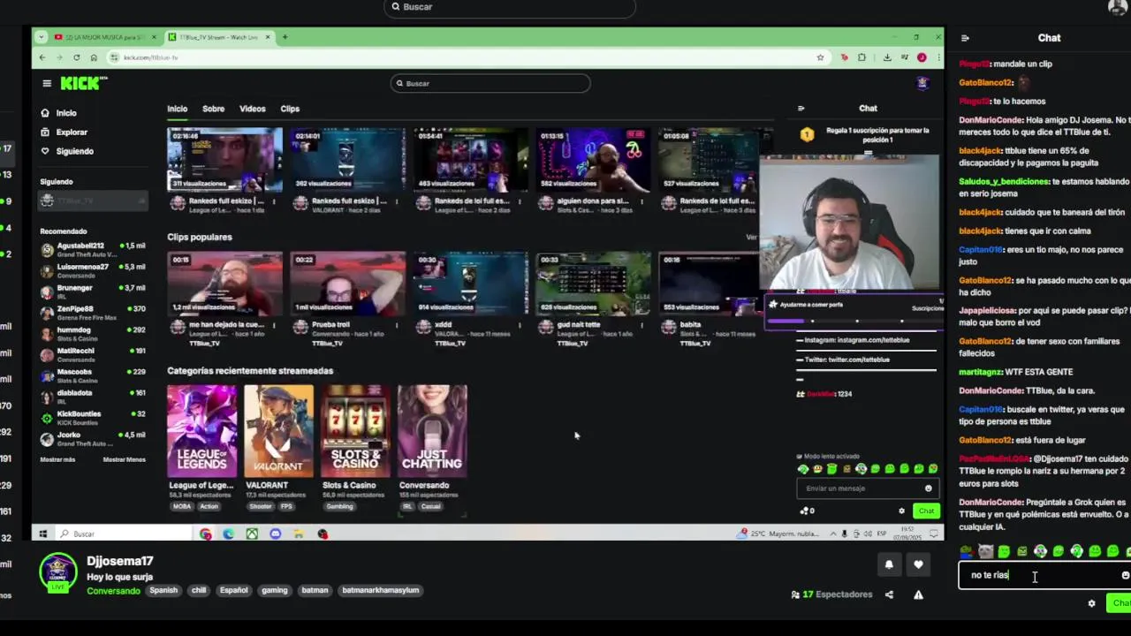Bookmark page with star icon
Screen dimensions: 1131x636
point(820,57)
